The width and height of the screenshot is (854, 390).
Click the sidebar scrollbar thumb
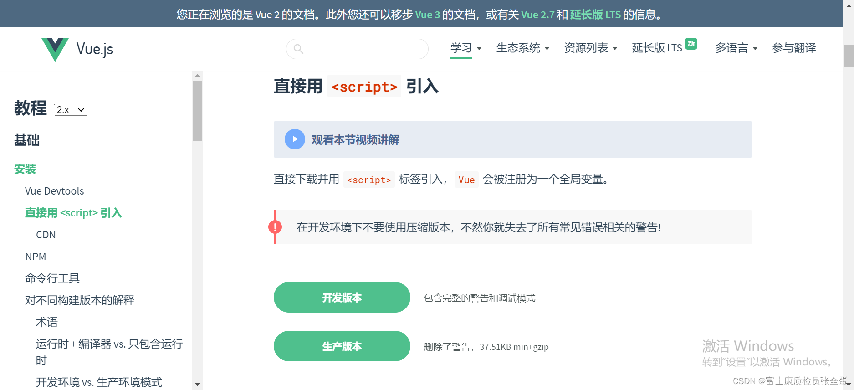[197, 111]
